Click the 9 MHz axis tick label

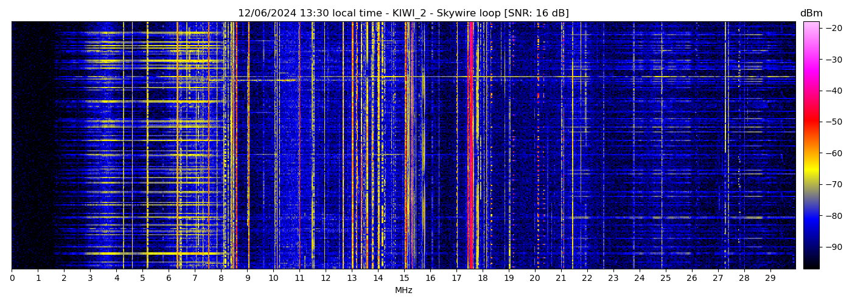(247, 278)
